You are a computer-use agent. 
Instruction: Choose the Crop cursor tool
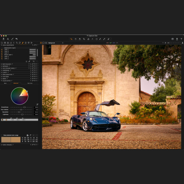click(x=84, y=39)
